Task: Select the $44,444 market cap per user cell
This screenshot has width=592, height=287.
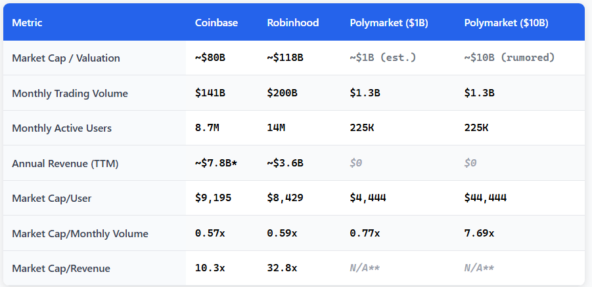Action: pos(486,198)
